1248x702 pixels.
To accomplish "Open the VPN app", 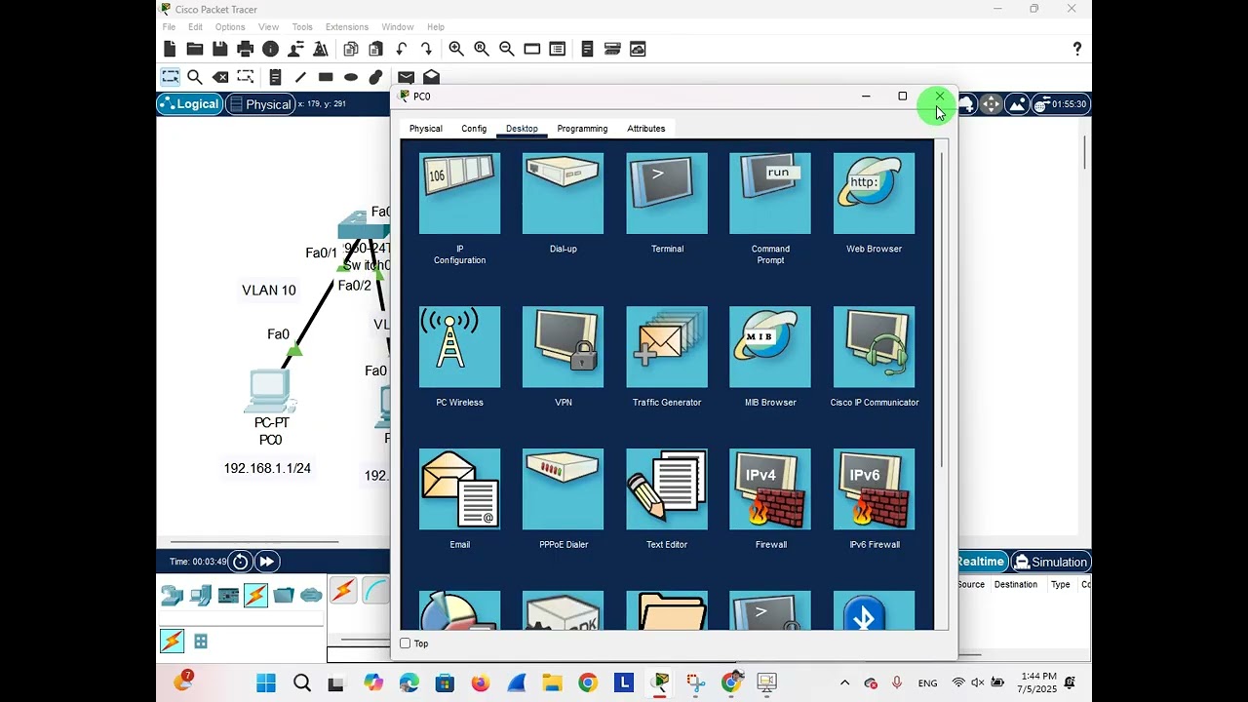I will (x=563, y=347).
